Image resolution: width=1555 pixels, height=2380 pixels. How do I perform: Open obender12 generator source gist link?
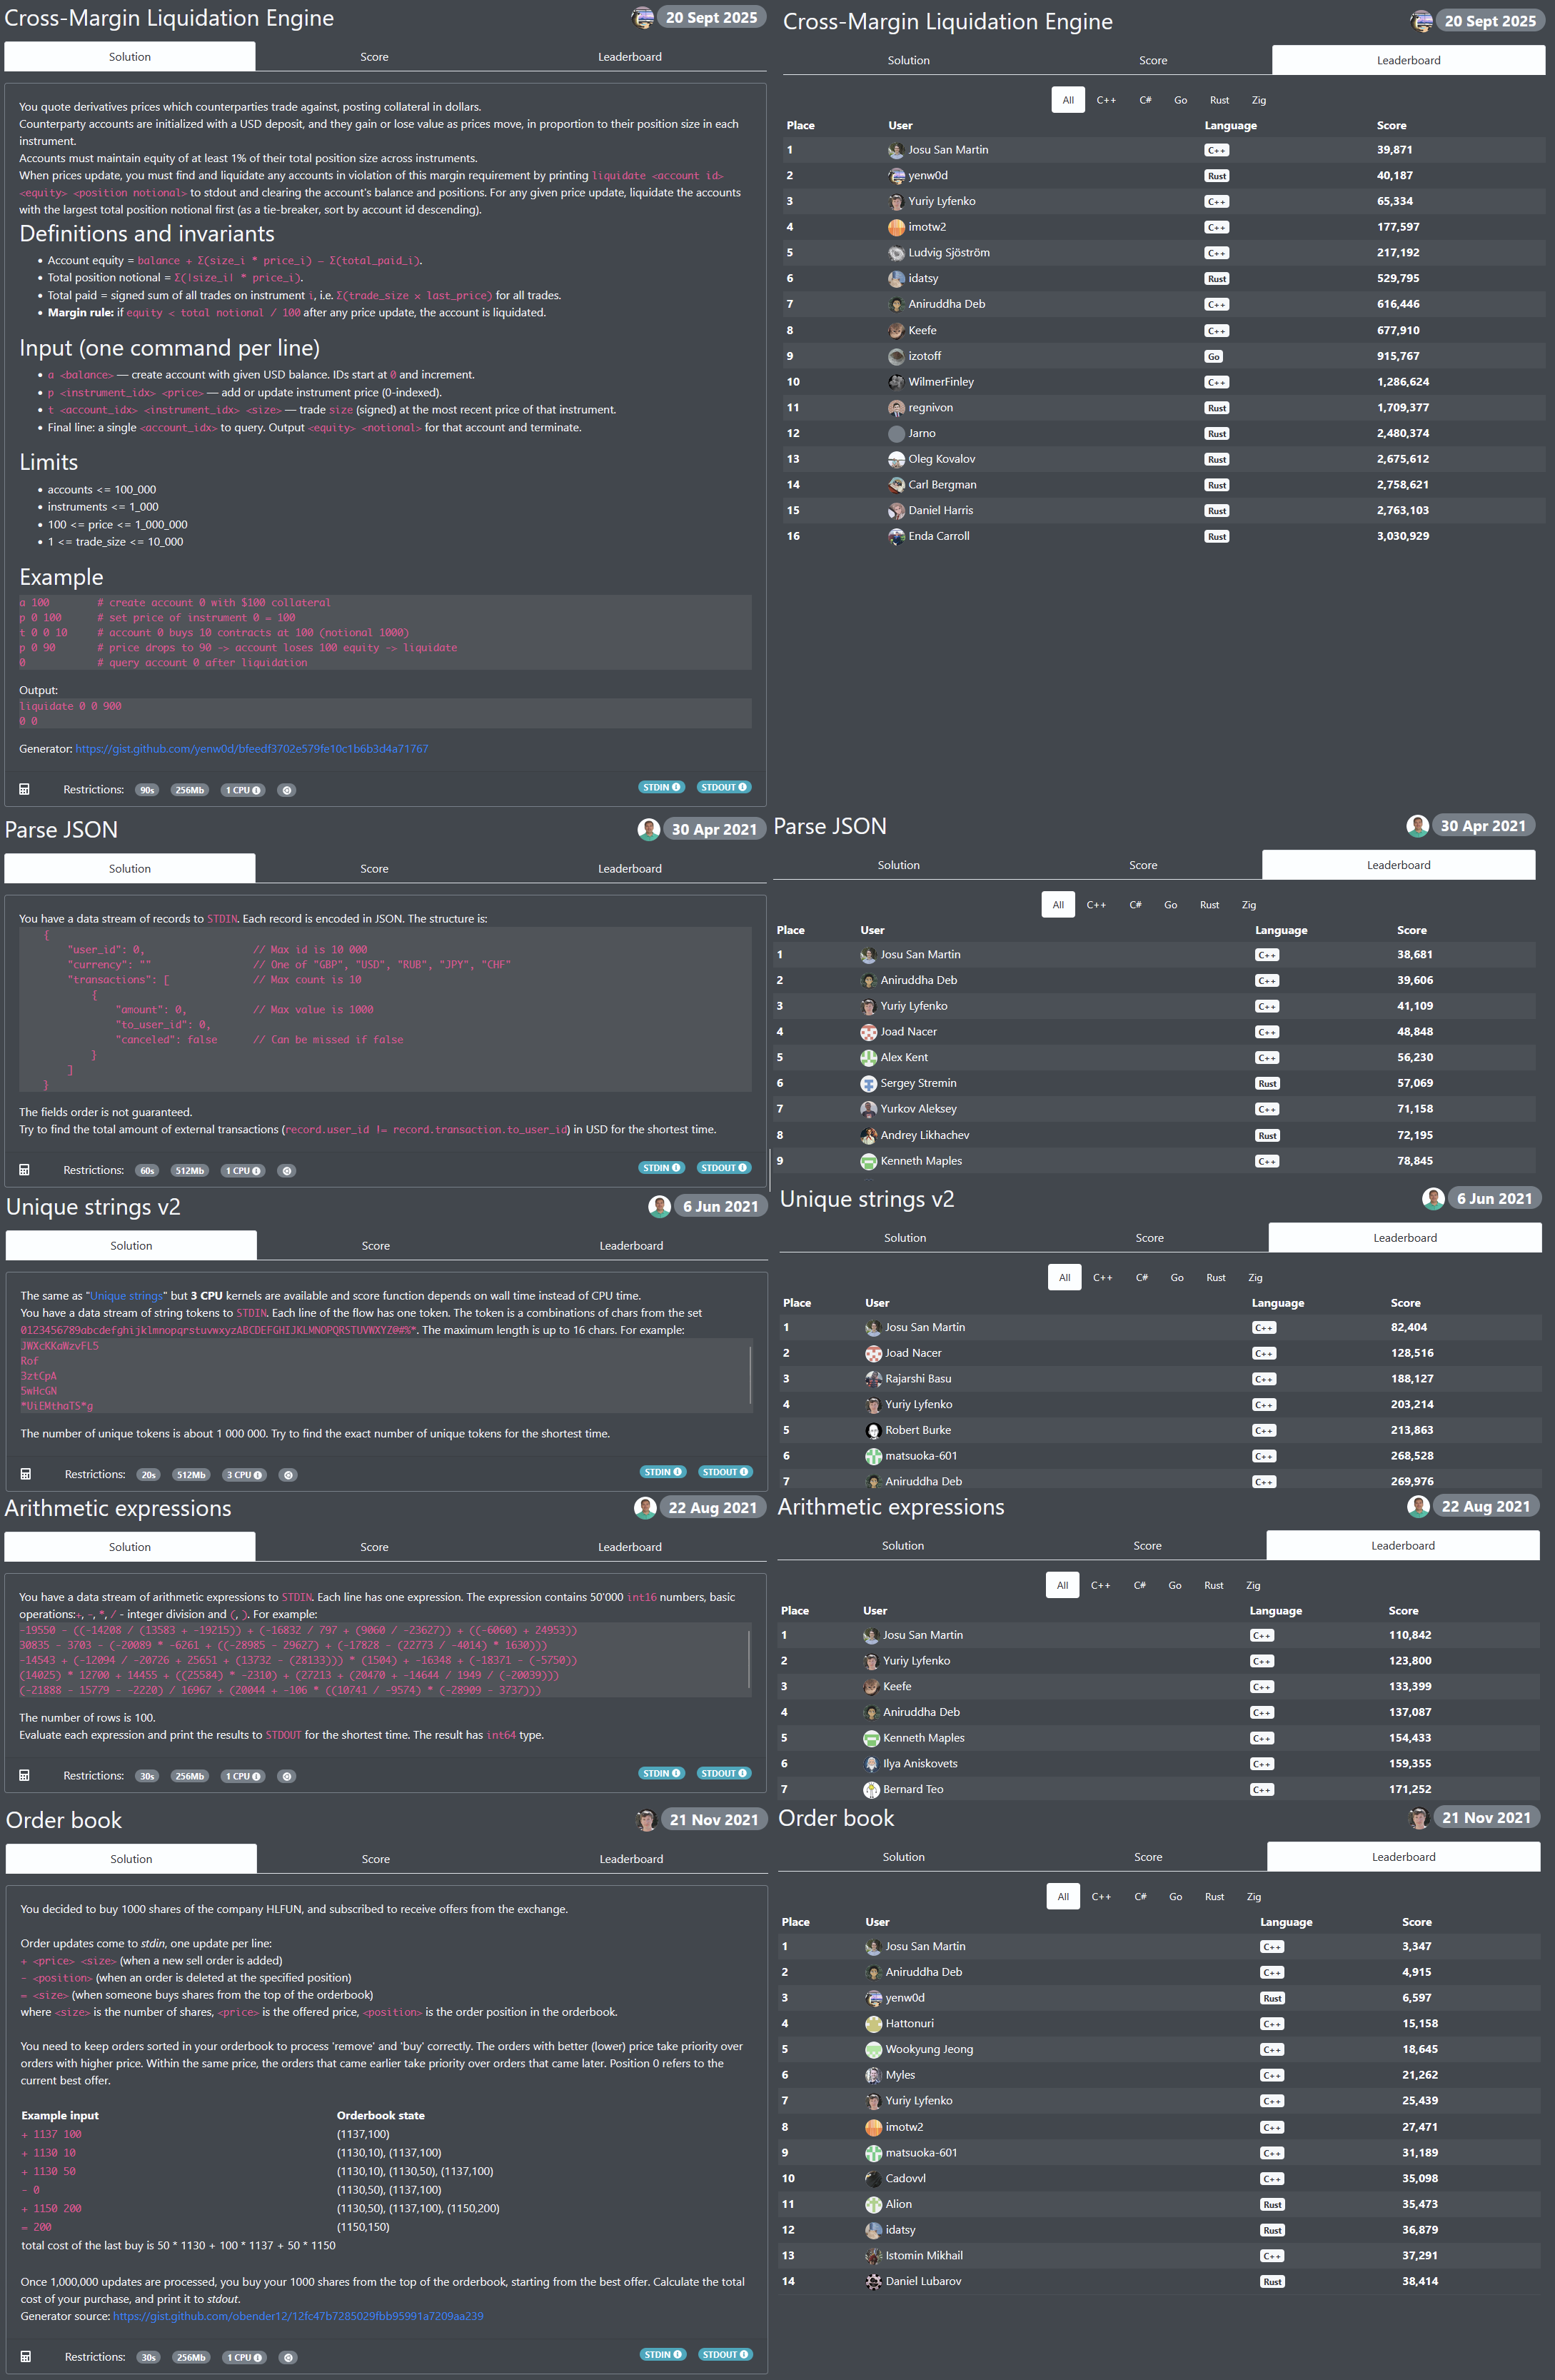297,2316
